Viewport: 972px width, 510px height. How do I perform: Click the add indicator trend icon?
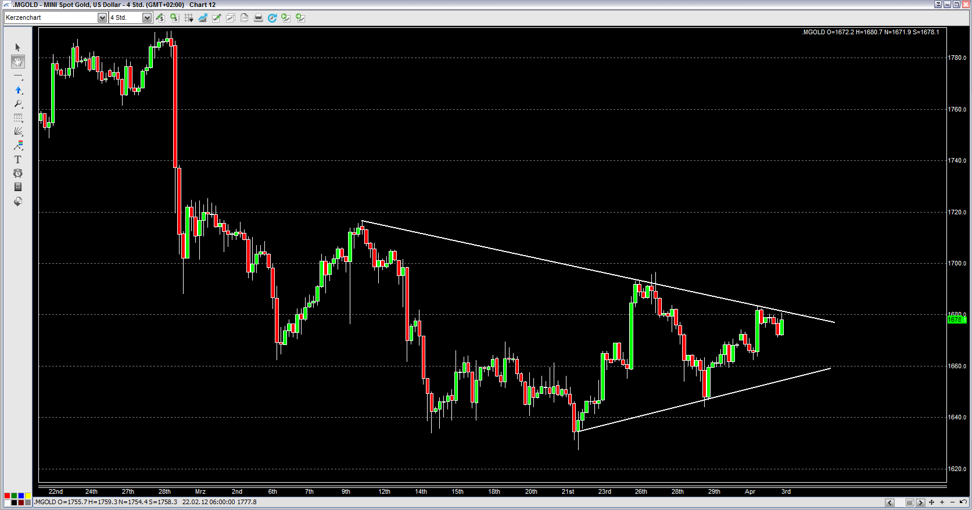203,18
